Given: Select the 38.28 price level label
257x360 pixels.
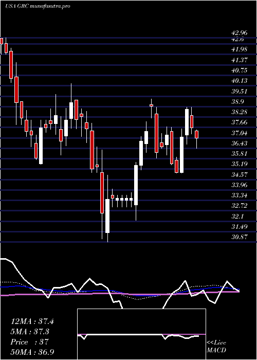Looking at the screenshot, I should pyautogui.click(x=240, y=112).
